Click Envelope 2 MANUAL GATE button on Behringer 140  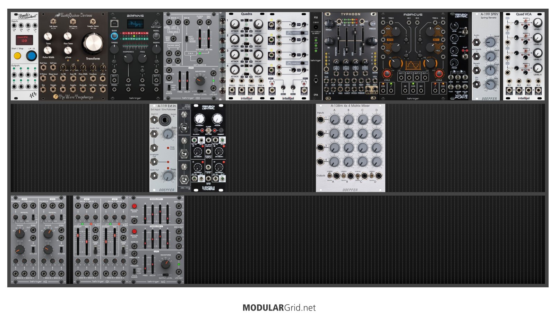134,231
